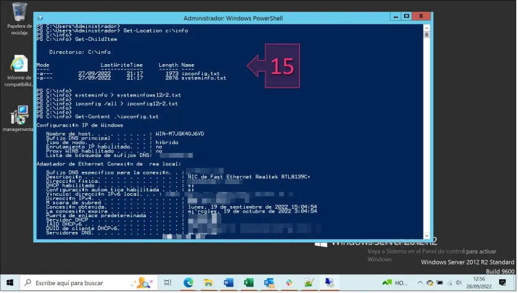Open Microsoft Word from the taskbar
This screenshot has height=293, width=518.
pyautogui.click(x=229, y=283)
